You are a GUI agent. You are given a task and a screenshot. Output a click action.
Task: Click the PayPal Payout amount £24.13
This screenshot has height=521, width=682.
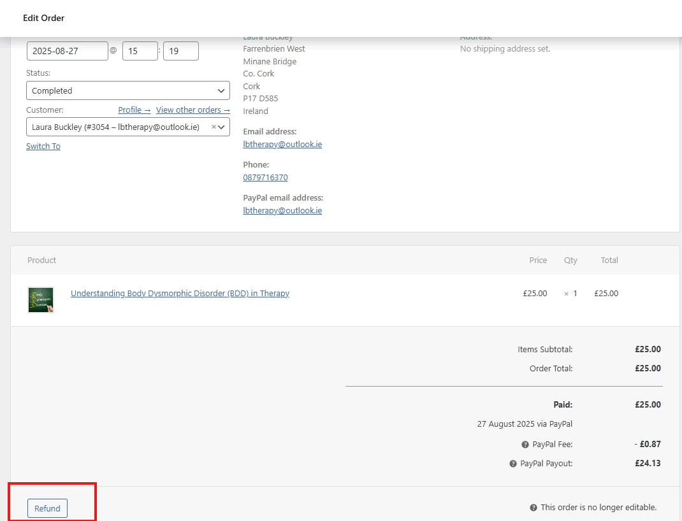[648, 463]
